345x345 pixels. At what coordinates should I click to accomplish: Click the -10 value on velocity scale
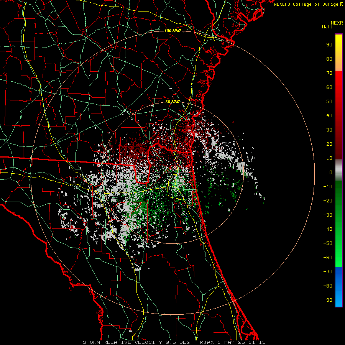pyautogui.click(x=328, y=187)
